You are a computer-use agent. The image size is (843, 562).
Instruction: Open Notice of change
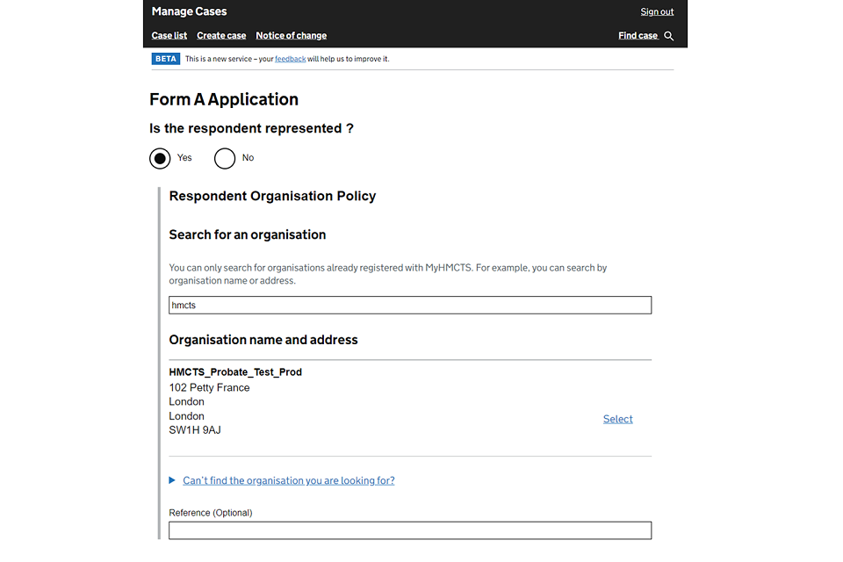291,36
